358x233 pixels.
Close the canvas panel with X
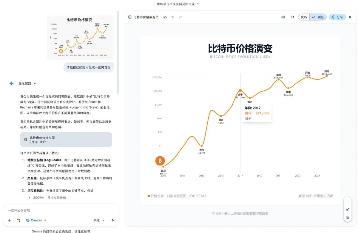(350, 17)
